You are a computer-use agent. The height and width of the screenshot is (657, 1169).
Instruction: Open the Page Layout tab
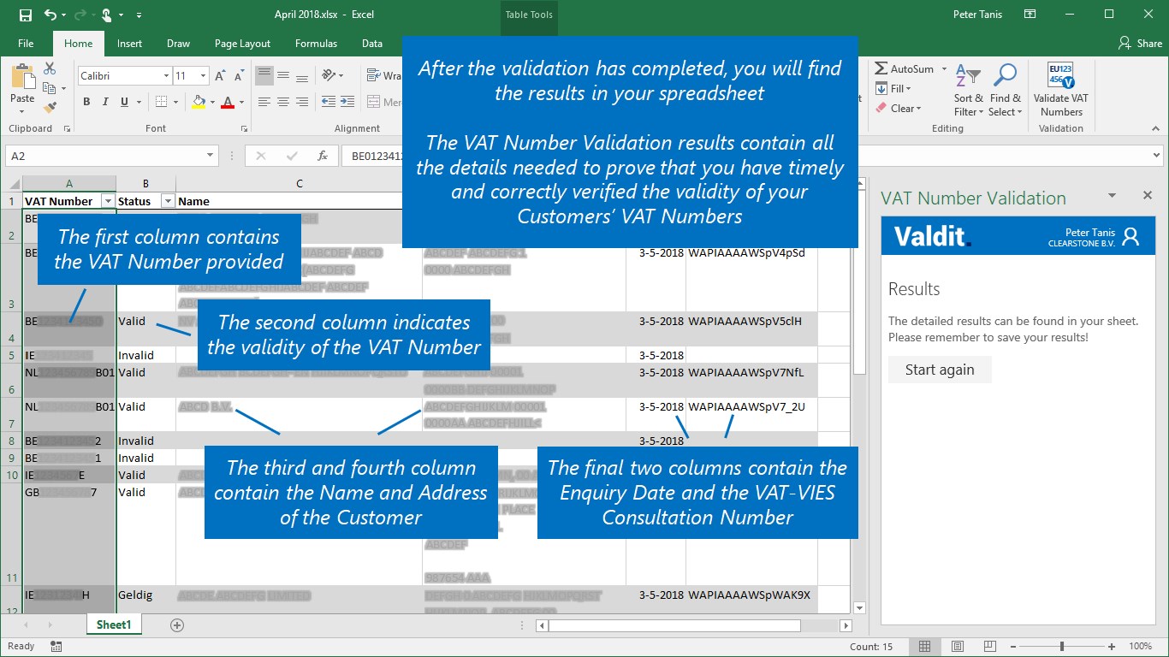(242, 44)
